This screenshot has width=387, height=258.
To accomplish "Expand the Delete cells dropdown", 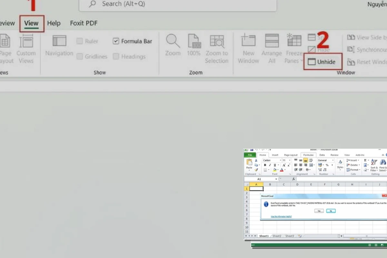I will [x=359, y=165].
